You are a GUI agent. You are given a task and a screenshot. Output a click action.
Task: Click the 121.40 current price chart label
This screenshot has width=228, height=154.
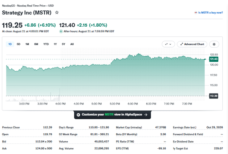click(214, 59)
